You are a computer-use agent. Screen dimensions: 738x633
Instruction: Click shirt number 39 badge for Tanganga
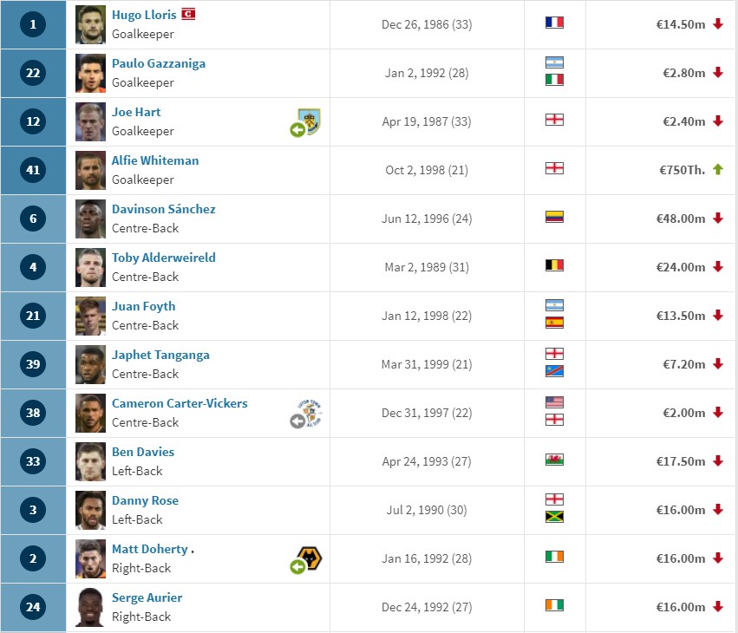[33, 364]
